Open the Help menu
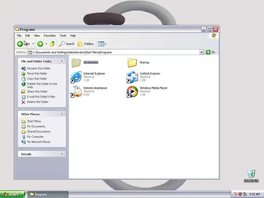Screen dimensions: 264x198 pyautogui.click(x=73, y=36)
